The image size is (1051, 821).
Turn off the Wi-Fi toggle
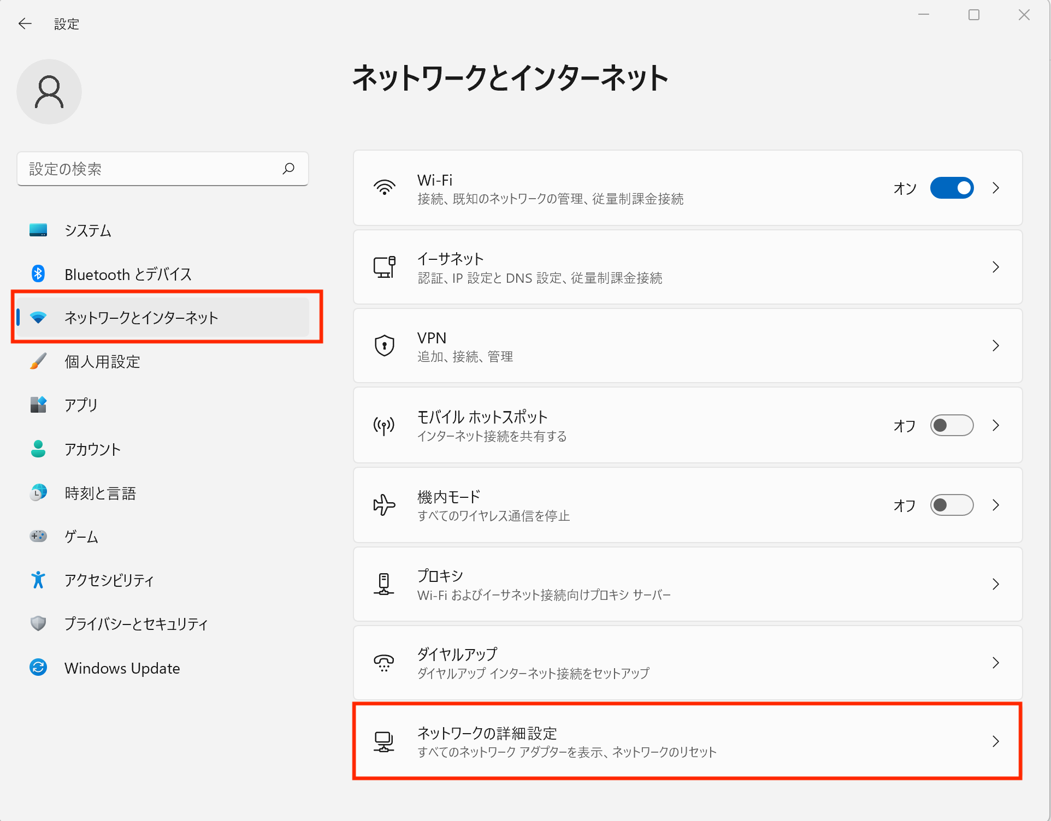click(x=952, y=188)
